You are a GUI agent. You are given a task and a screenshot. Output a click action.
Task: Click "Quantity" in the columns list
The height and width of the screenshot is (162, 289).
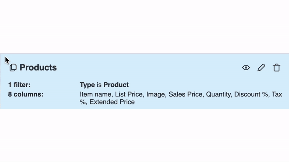coord(218,94)
